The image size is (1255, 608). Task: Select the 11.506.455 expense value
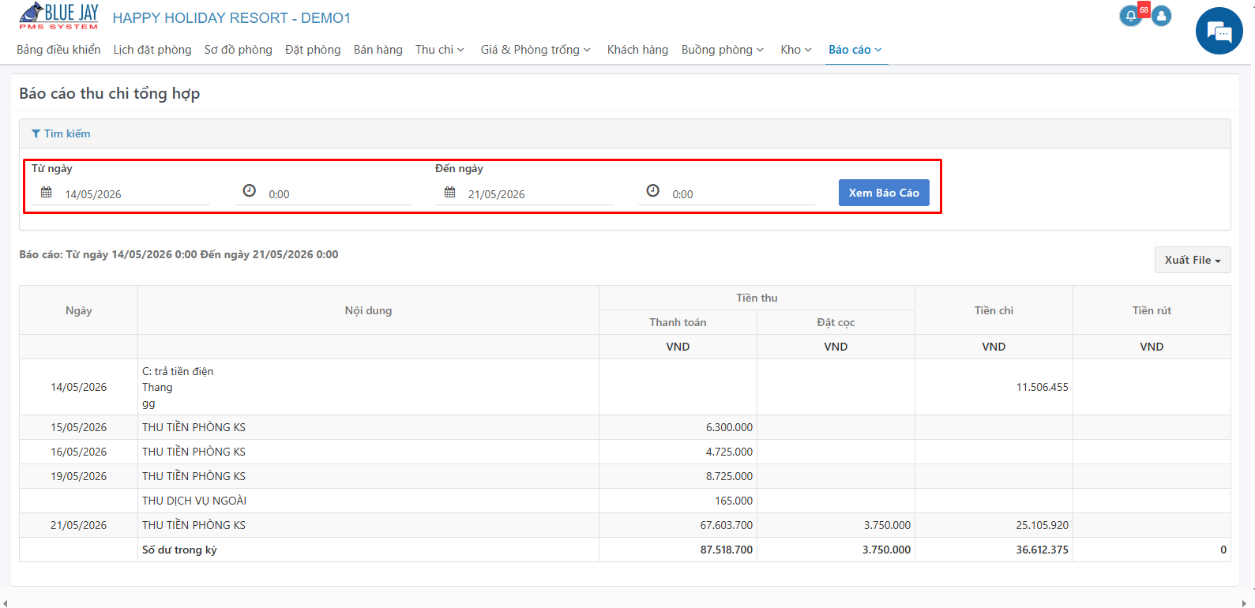tap(1042, 387)
